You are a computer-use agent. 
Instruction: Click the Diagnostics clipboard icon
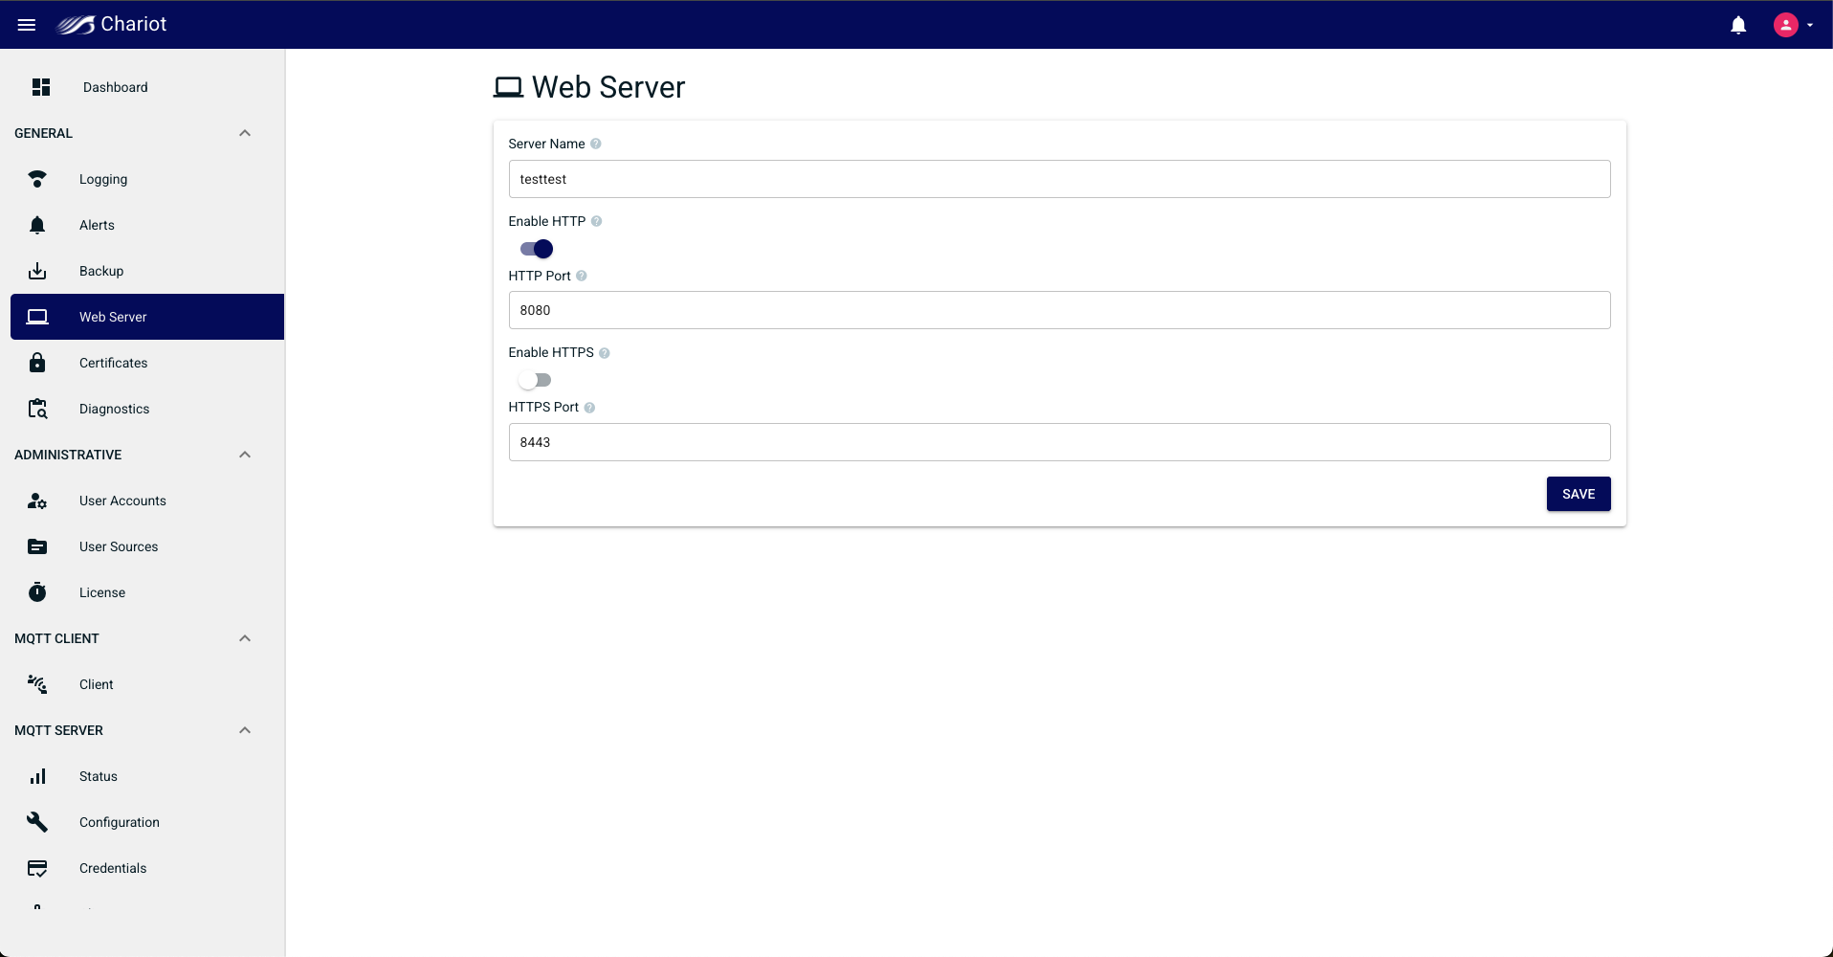37,409
